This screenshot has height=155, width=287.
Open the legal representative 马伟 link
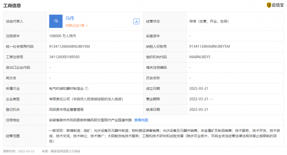(70, 18)
